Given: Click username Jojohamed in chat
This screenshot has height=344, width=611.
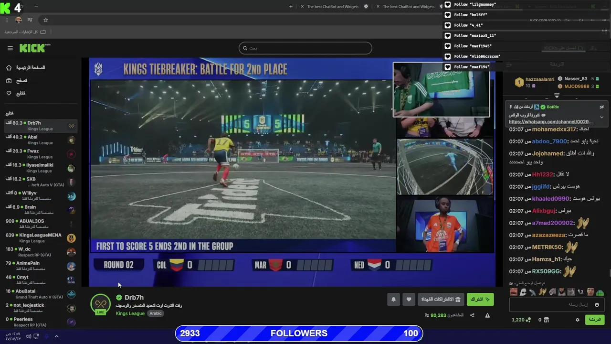Looking at the screenshot, I should [548, 153].
